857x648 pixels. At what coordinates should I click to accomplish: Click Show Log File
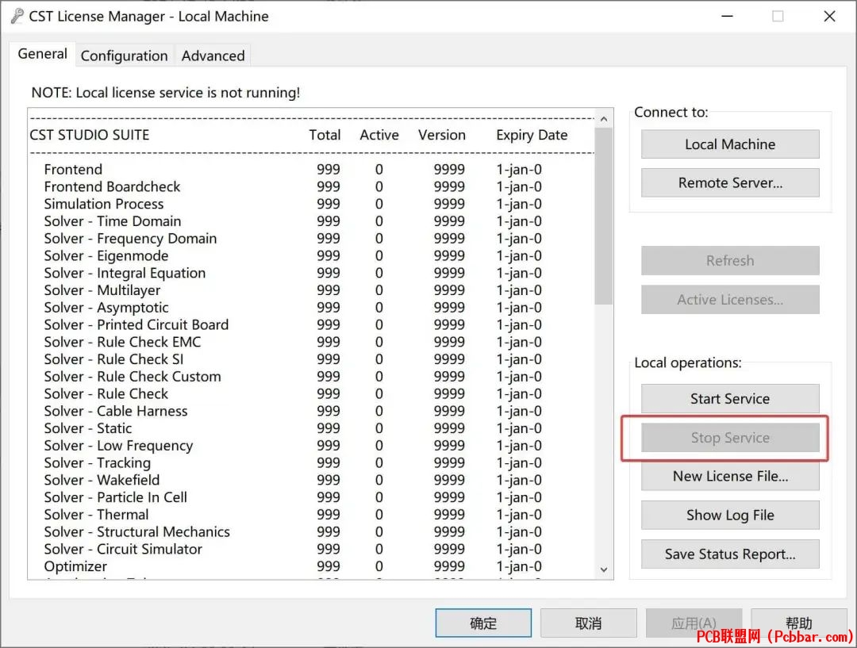pos(730,516)
